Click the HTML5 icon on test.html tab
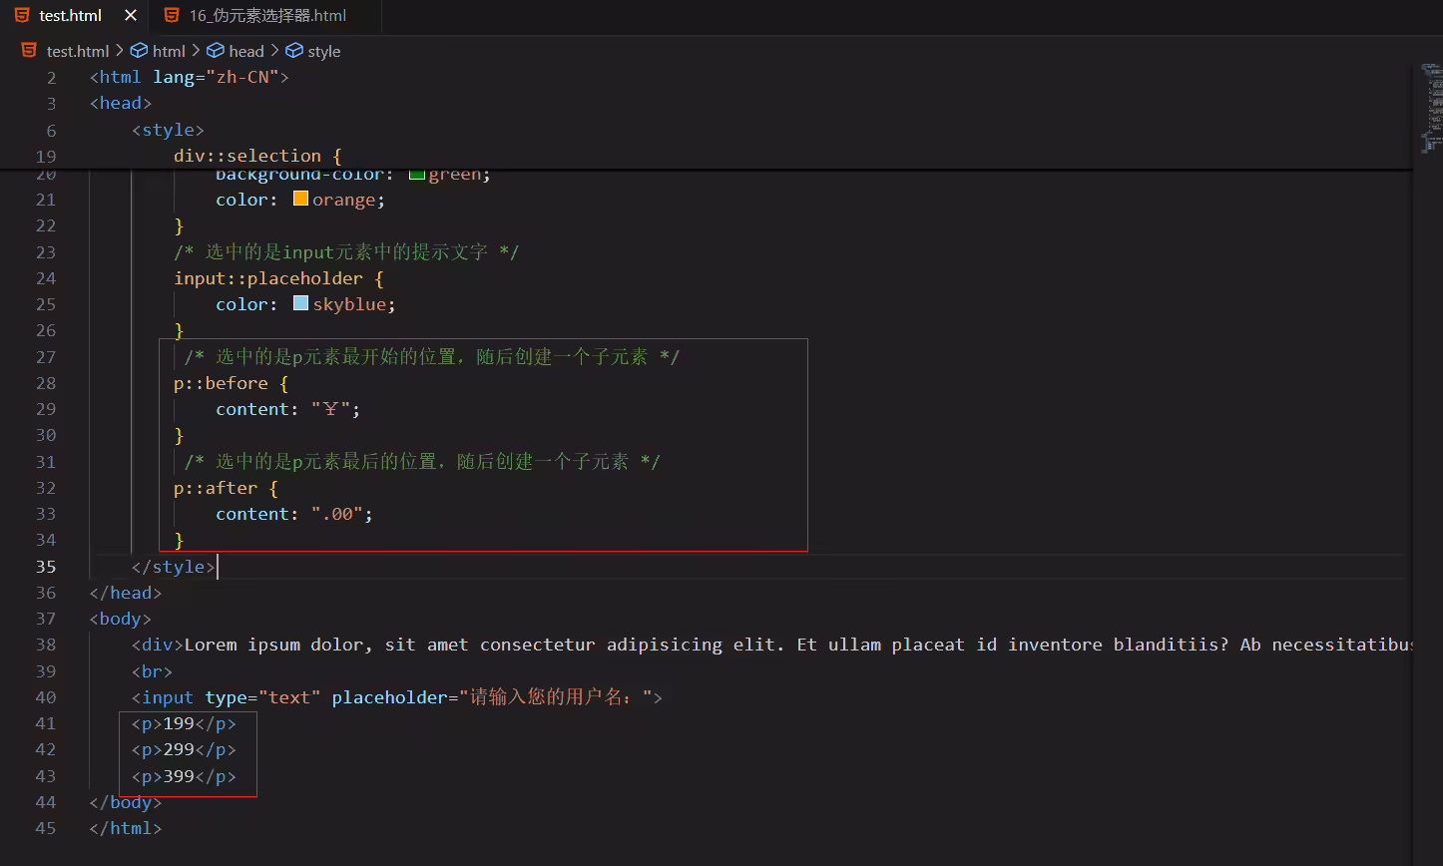This screenshot has height=866, width=1443. click(22, 16)
